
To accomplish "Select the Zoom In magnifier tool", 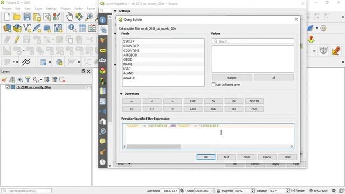I will (89, 17).
